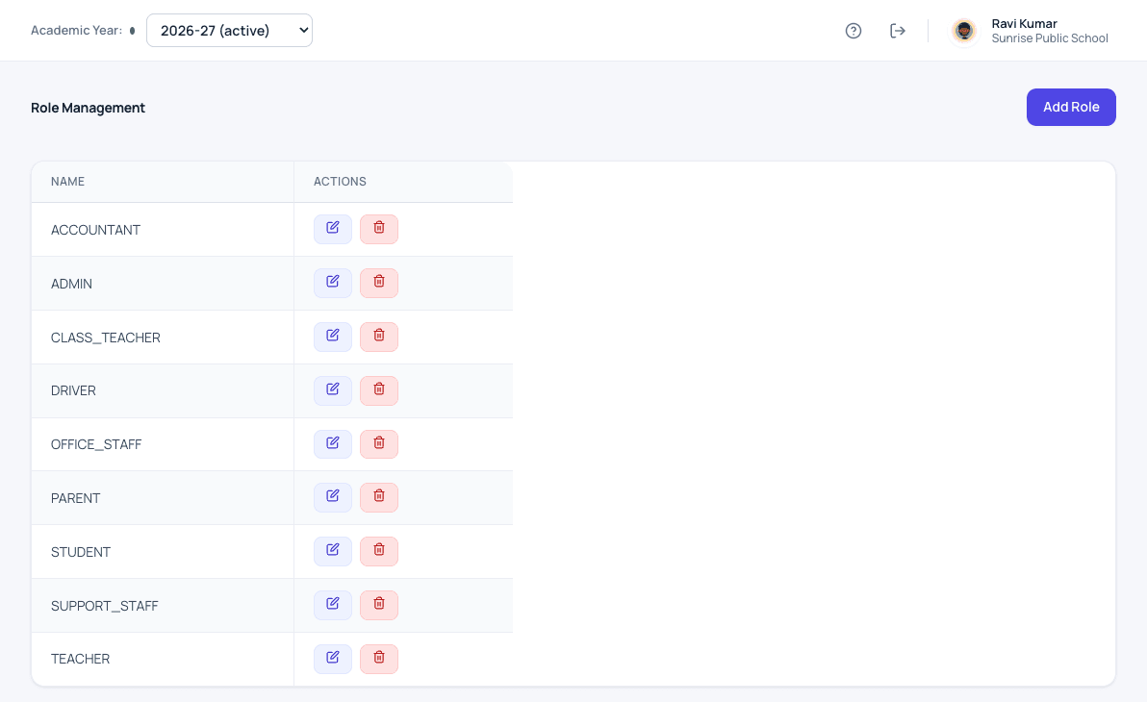This screenshot has width=1147, height=702.
Task: Edit the TEACHER role
Action: tap(333, 659)
